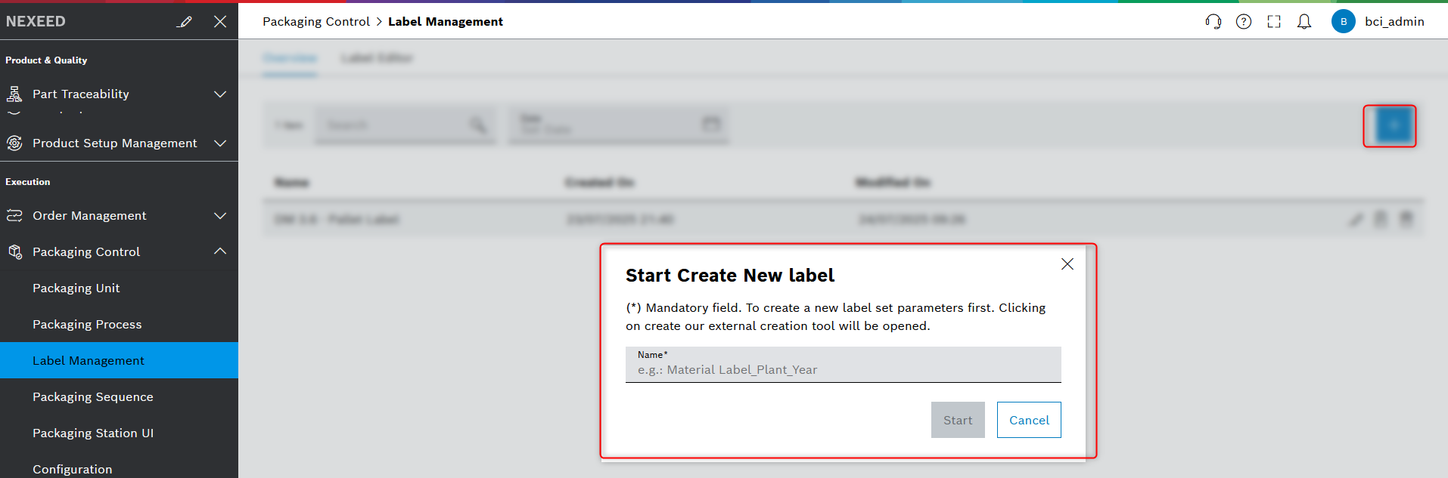The height and width of the screenshot is (478, 1448).
Task: Go to Packaging Sequence
Action: tap(92, 396)
